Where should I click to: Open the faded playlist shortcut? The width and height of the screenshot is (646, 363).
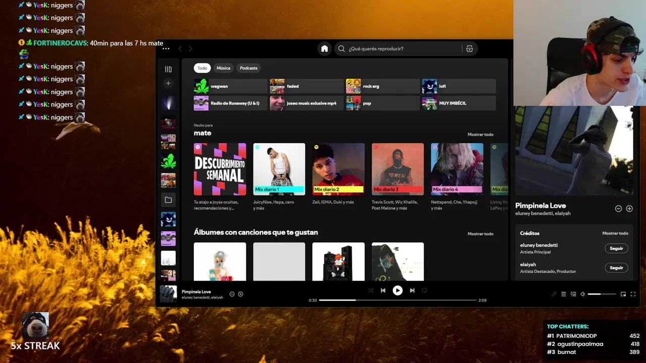[x=307, y=86]
